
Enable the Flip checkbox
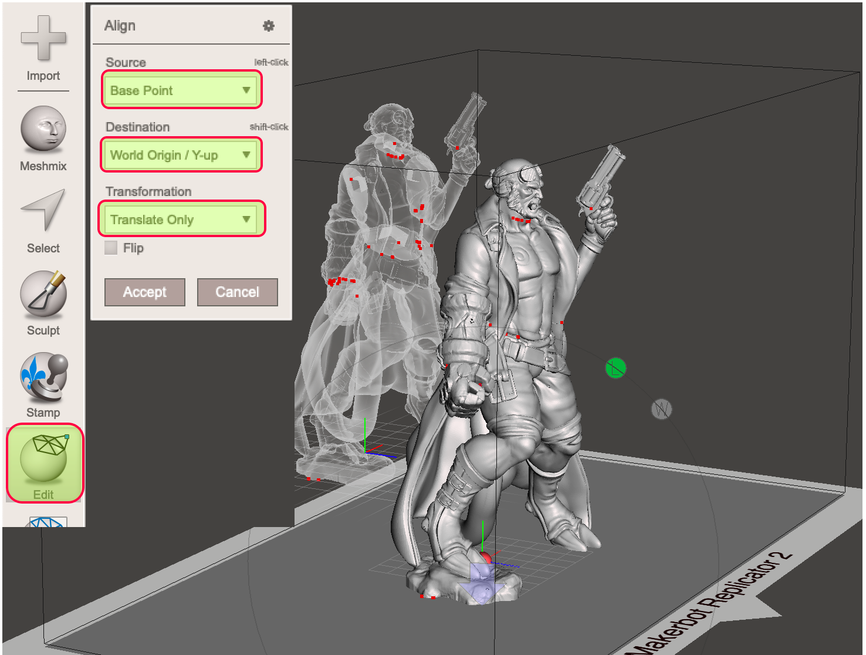(x=111, y=248)
